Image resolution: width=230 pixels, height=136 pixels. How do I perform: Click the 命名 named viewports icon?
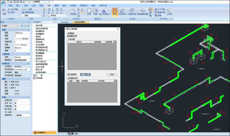89,12
